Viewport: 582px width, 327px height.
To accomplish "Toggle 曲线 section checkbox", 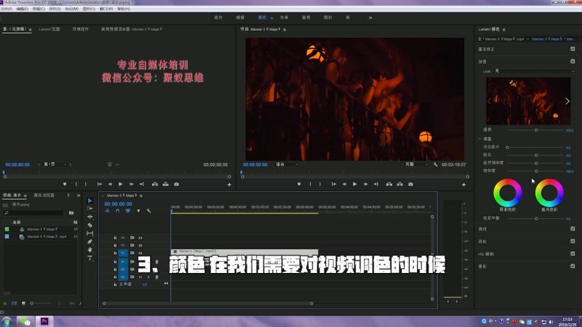I will pos(572,228).
